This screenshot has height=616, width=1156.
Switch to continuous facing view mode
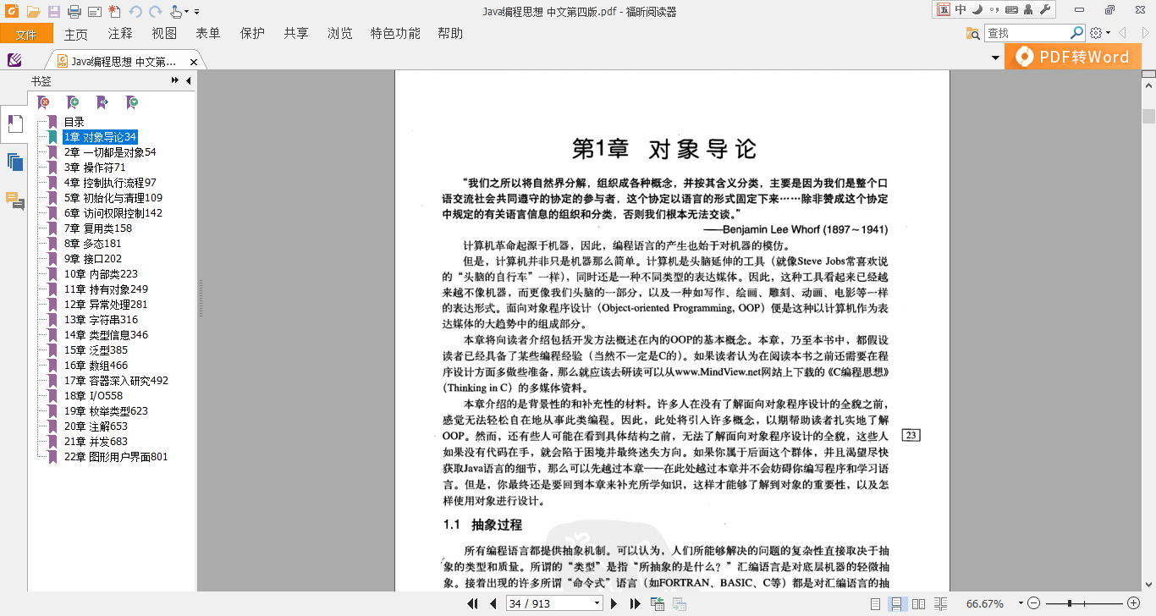click(x=942, y=603)
